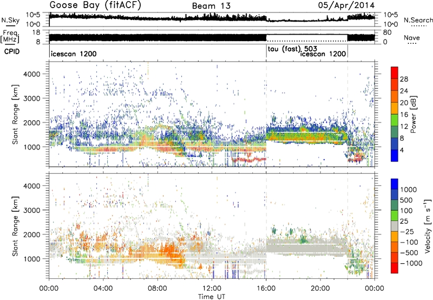This screenshot has height=300, width=433.
Task: Click the 'N.Sky' legend label
Action: click(10, 20)
